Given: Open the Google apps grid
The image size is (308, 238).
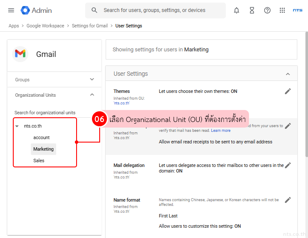Looking at the screenshot, I should (282, 10).
